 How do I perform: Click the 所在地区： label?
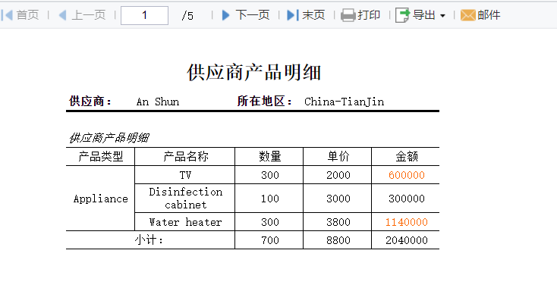(x=265, y=101)
